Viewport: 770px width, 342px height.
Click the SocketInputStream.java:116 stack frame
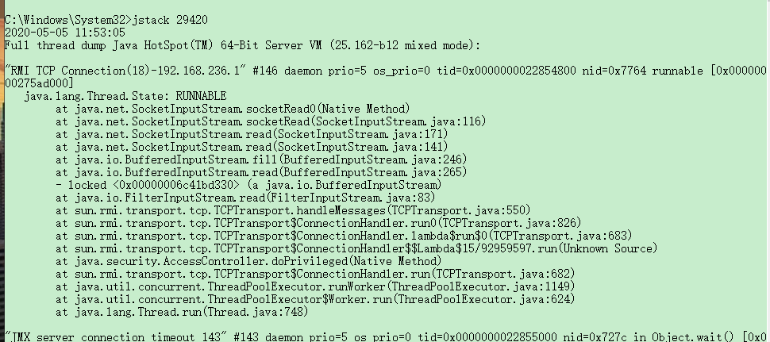click(271, 121)
